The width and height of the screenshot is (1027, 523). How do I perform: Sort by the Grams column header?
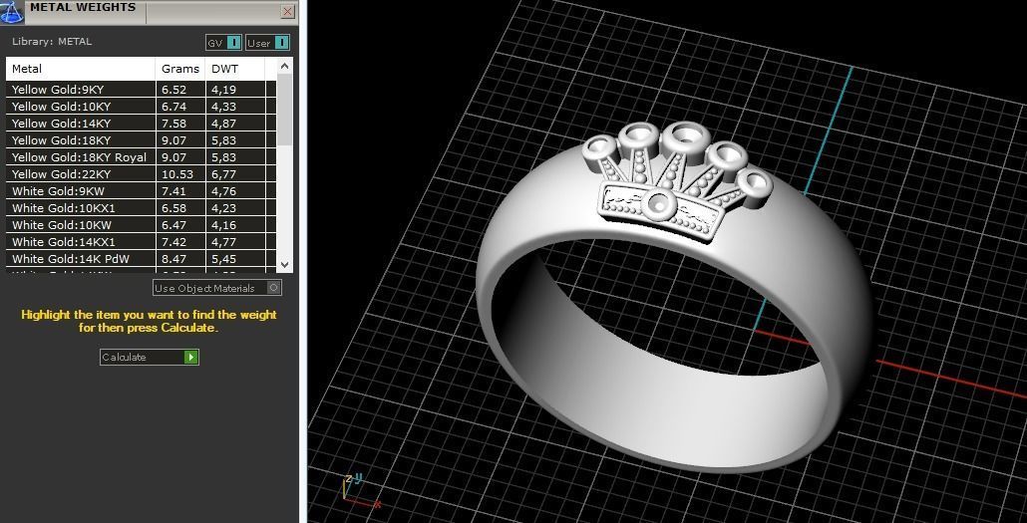pos(180,69)
